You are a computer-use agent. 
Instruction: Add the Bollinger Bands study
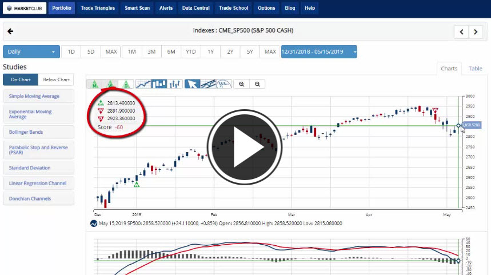(38, 132)
